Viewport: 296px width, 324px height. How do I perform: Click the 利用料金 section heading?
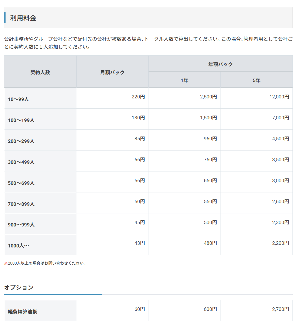tap(23, 18)
